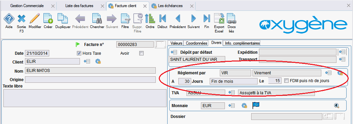The width and height of the screenshot is (353, 124).
Task: Open the client lookup list icon
Action: (87, 61)
